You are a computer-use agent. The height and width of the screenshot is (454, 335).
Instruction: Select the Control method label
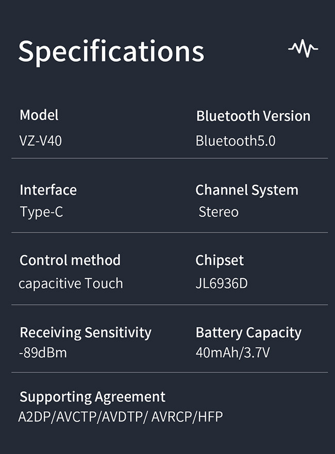(x=70, y=260)
